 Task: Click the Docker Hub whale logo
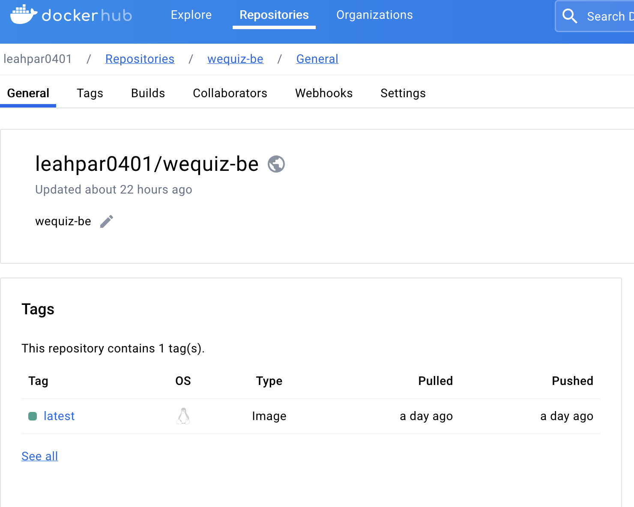pyautogui.click(x=24, y=15)
